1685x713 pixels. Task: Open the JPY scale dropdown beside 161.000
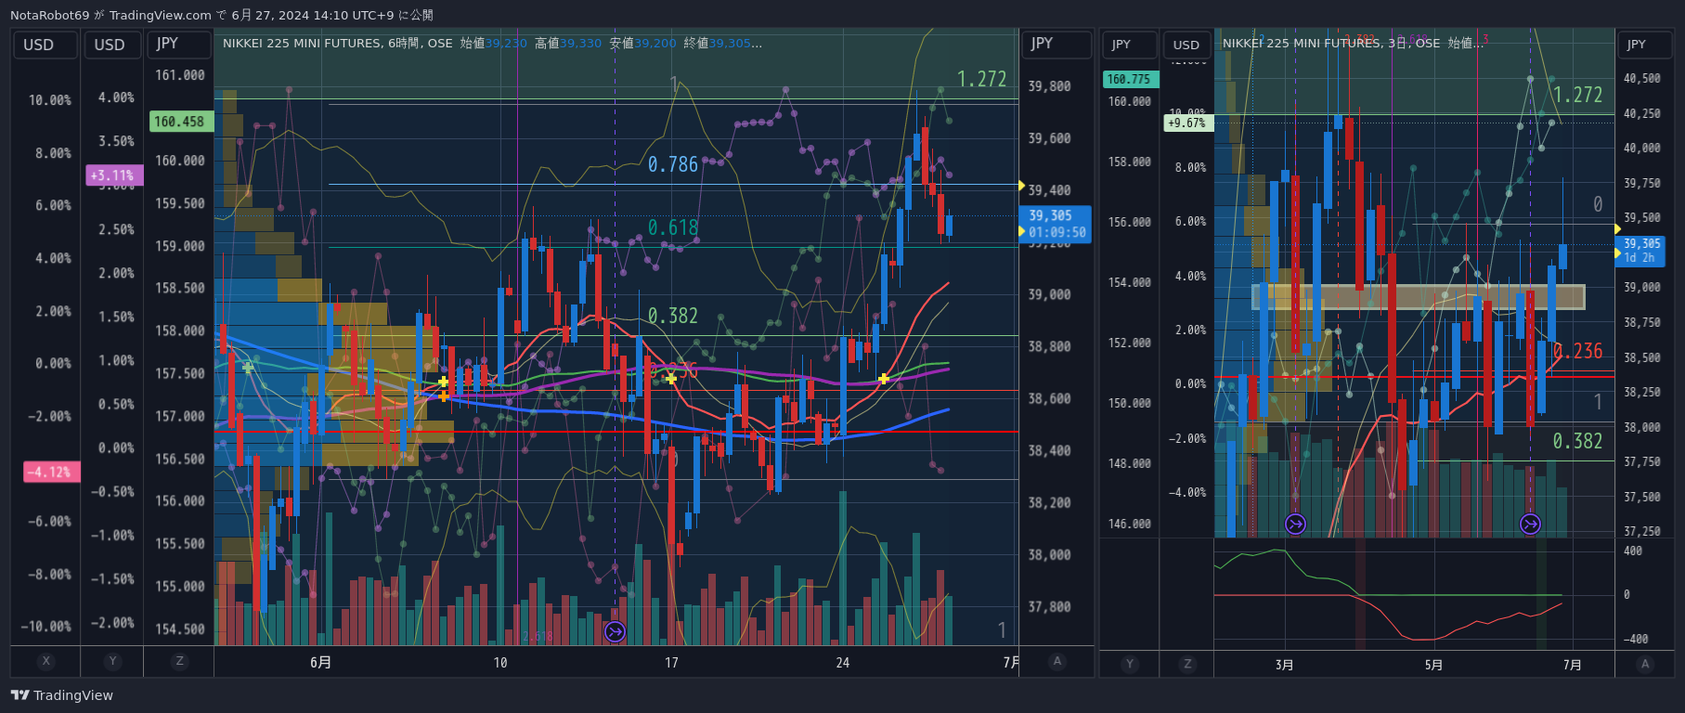pos(179,44)
